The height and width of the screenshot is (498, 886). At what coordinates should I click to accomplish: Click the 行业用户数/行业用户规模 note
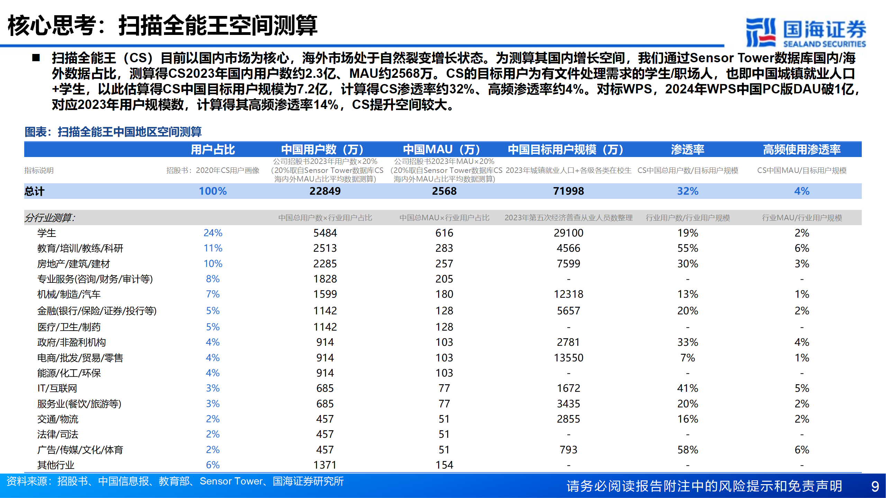point(688,218)
